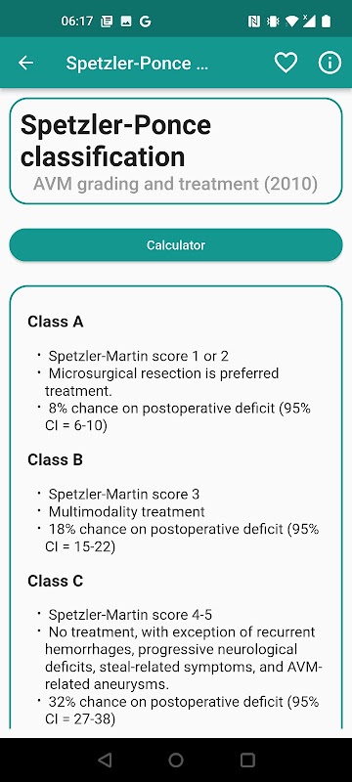Open the Calculator button
The width and height of the screenshot is (352, 782).
tap(176, 245)
